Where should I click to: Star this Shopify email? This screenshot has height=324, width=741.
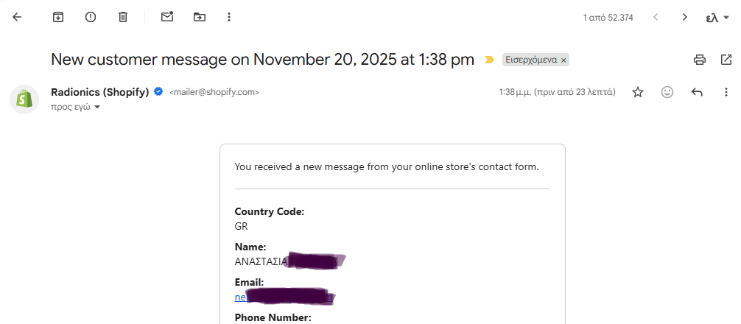pos(638,92)
